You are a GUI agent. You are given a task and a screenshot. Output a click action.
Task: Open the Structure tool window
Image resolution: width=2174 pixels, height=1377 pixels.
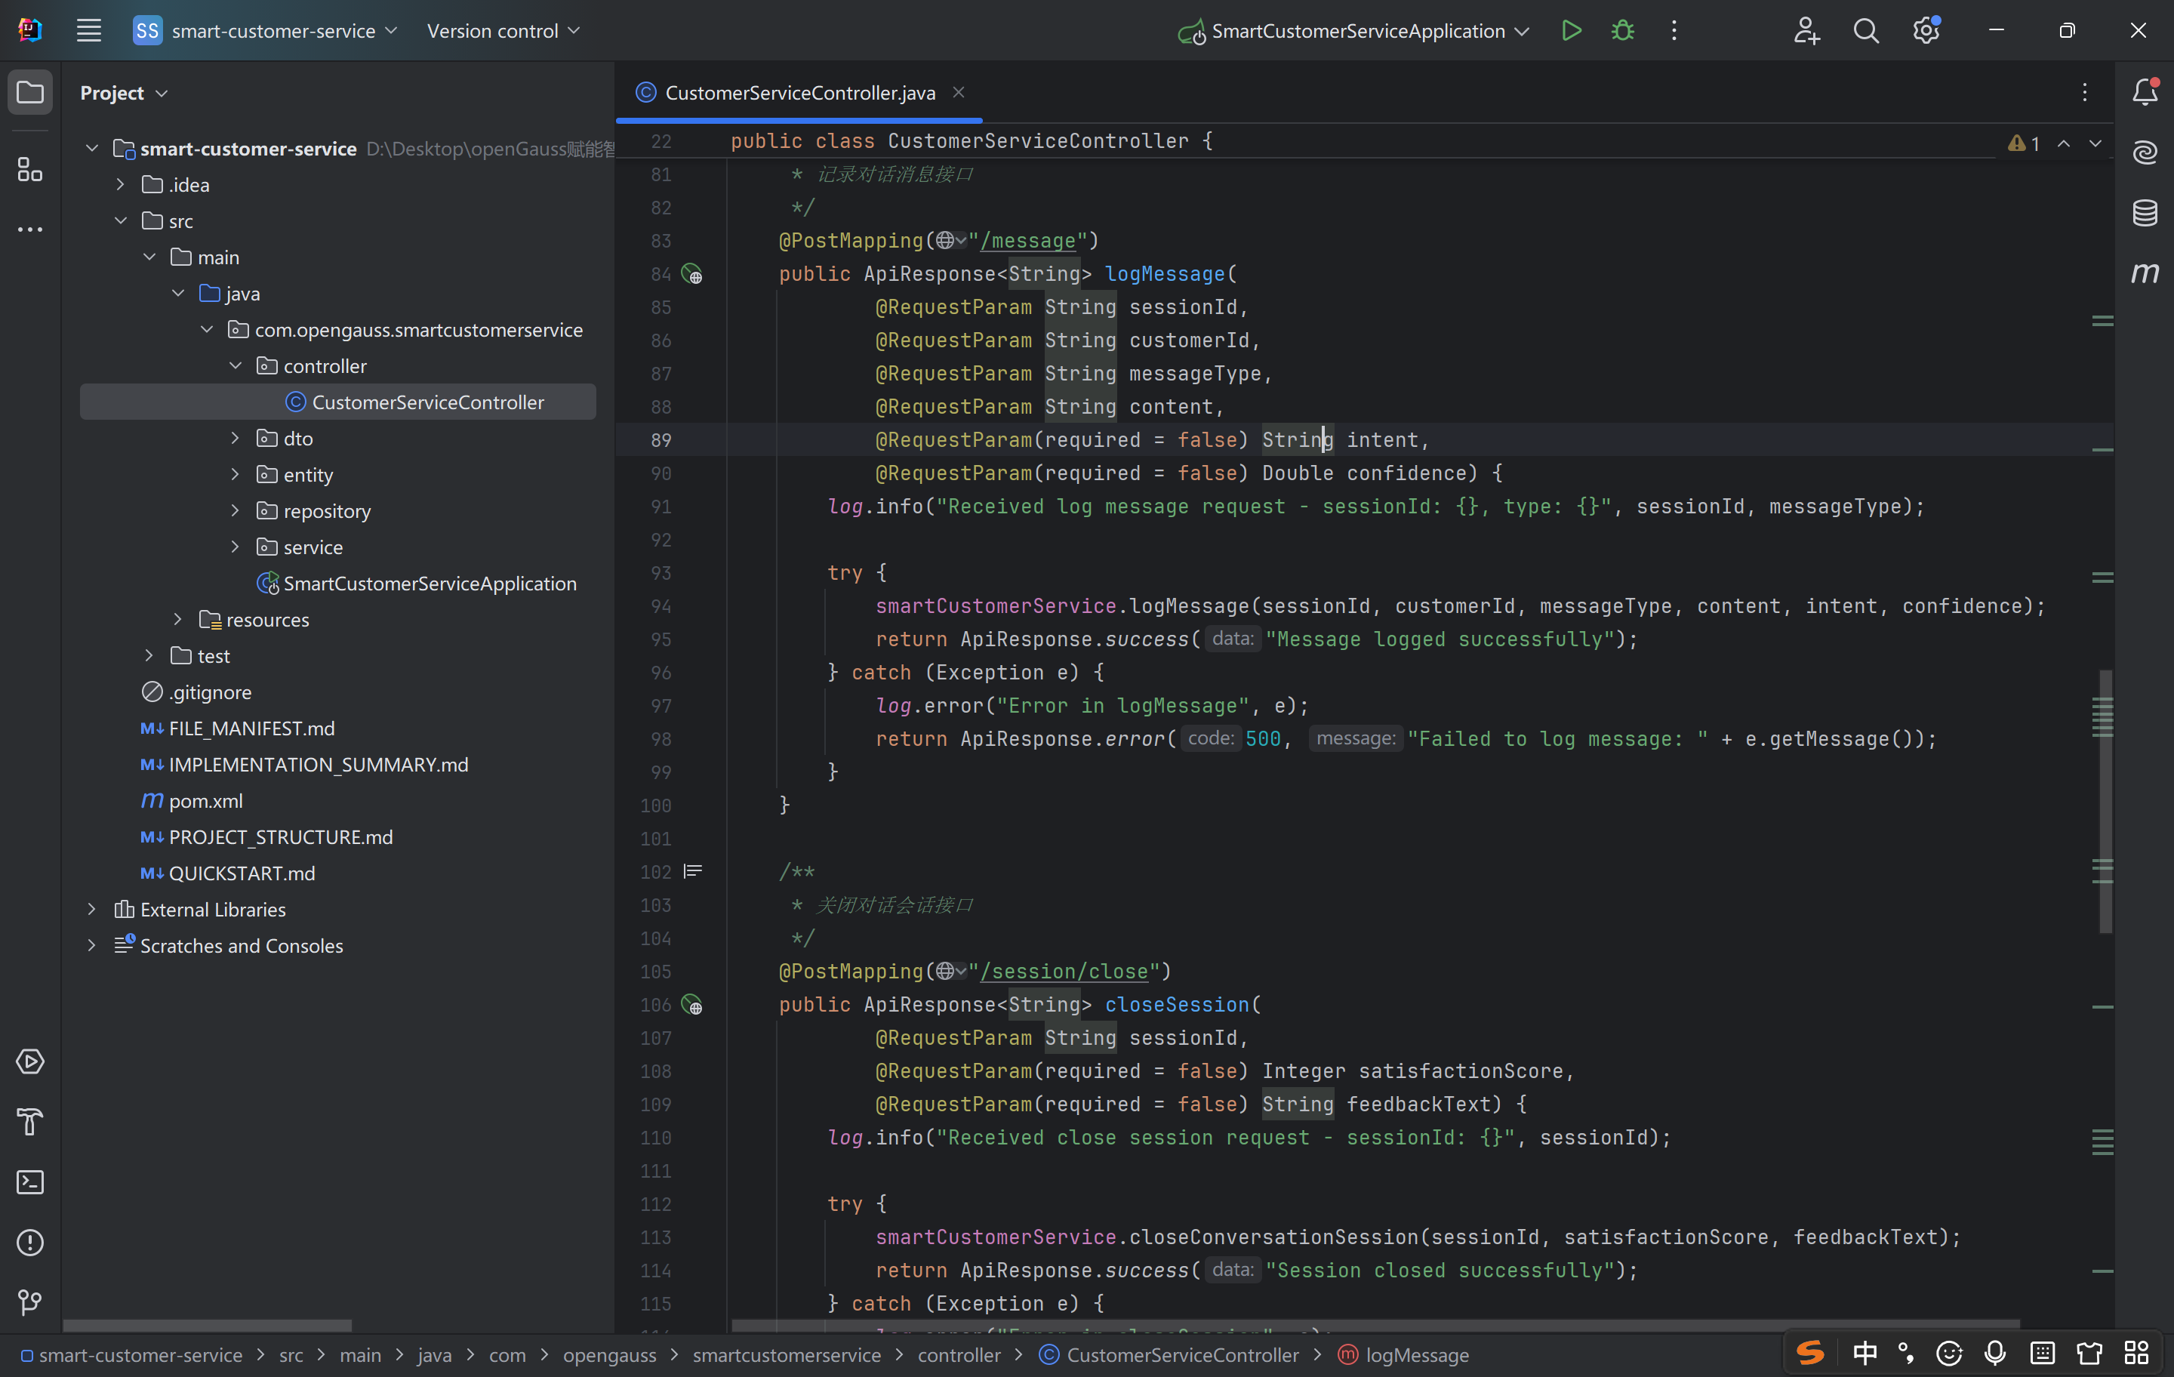tap(29, 169)
